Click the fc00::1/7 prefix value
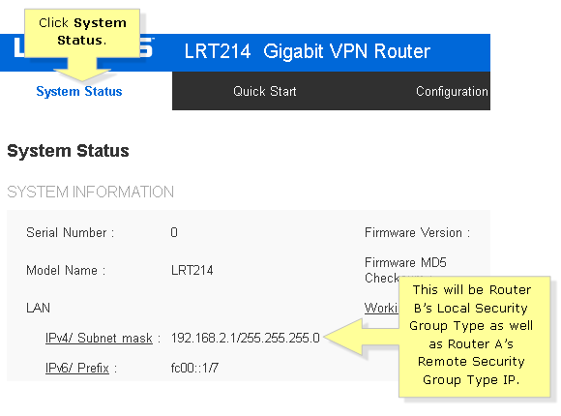Screen dimensions: 561x416 (x=194, y=368)
